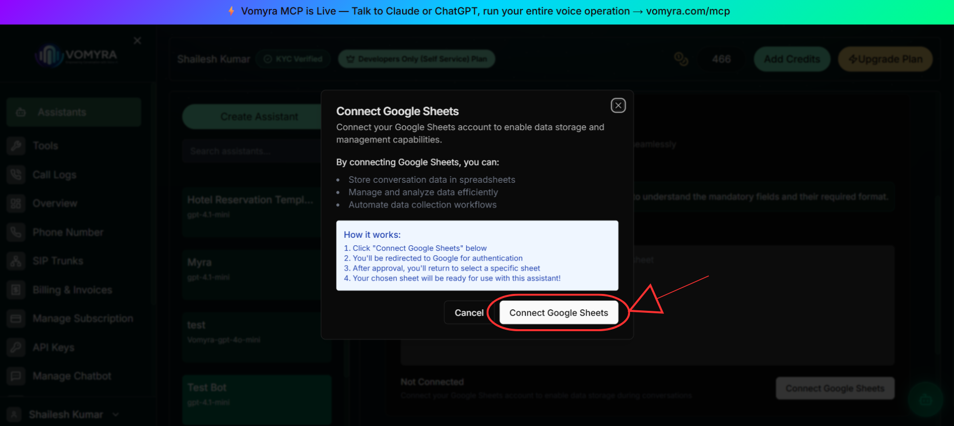Select the Myra assistant card
954x426 pixels.
pyautogui.click(x=257, y=274)
